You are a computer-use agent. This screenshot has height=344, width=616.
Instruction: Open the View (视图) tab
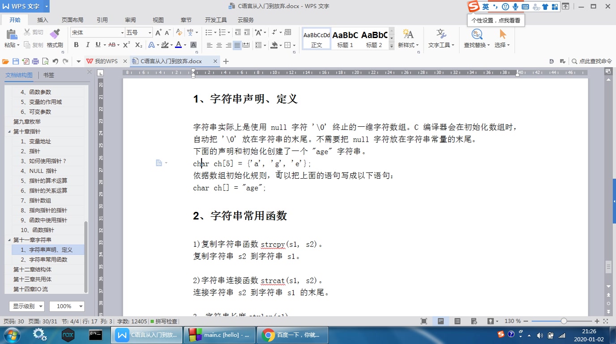158,20
